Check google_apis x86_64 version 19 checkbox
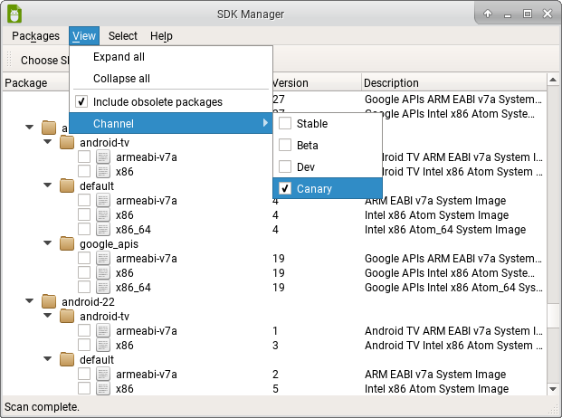Image resolution: width=562 pixels, height=418 pixels. [84, 288]
